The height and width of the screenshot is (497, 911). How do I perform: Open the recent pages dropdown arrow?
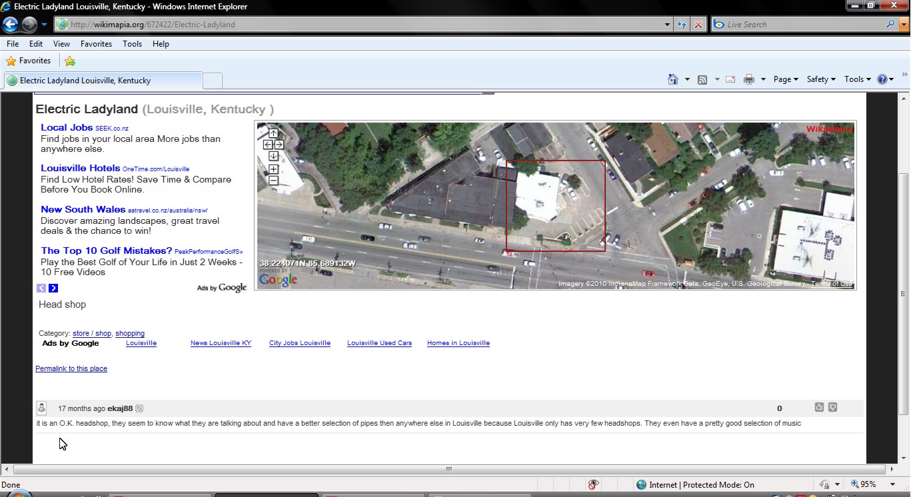(45, 25)
